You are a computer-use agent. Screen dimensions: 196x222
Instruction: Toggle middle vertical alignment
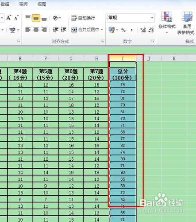pos(36,18)
